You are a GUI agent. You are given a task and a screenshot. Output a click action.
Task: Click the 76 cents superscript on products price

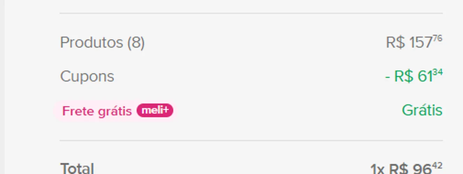(438, 38)
